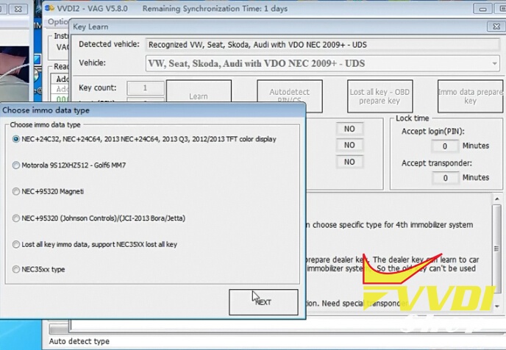Click Detected vehicle text field

(x=322, y=45)
